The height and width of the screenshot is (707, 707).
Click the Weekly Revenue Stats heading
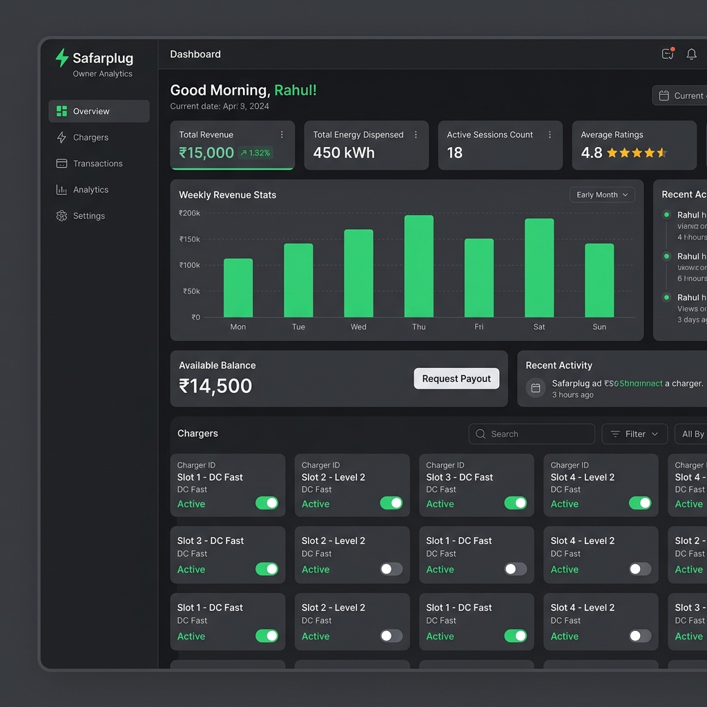(x=227, y=195)
